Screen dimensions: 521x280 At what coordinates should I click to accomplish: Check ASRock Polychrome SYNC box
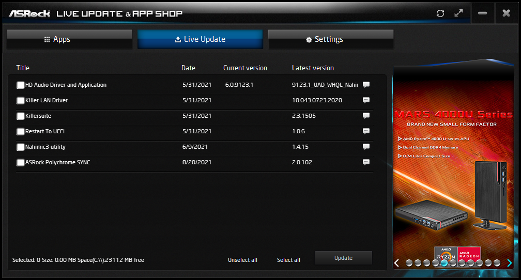pyautogui.click(x=20, y=162)
